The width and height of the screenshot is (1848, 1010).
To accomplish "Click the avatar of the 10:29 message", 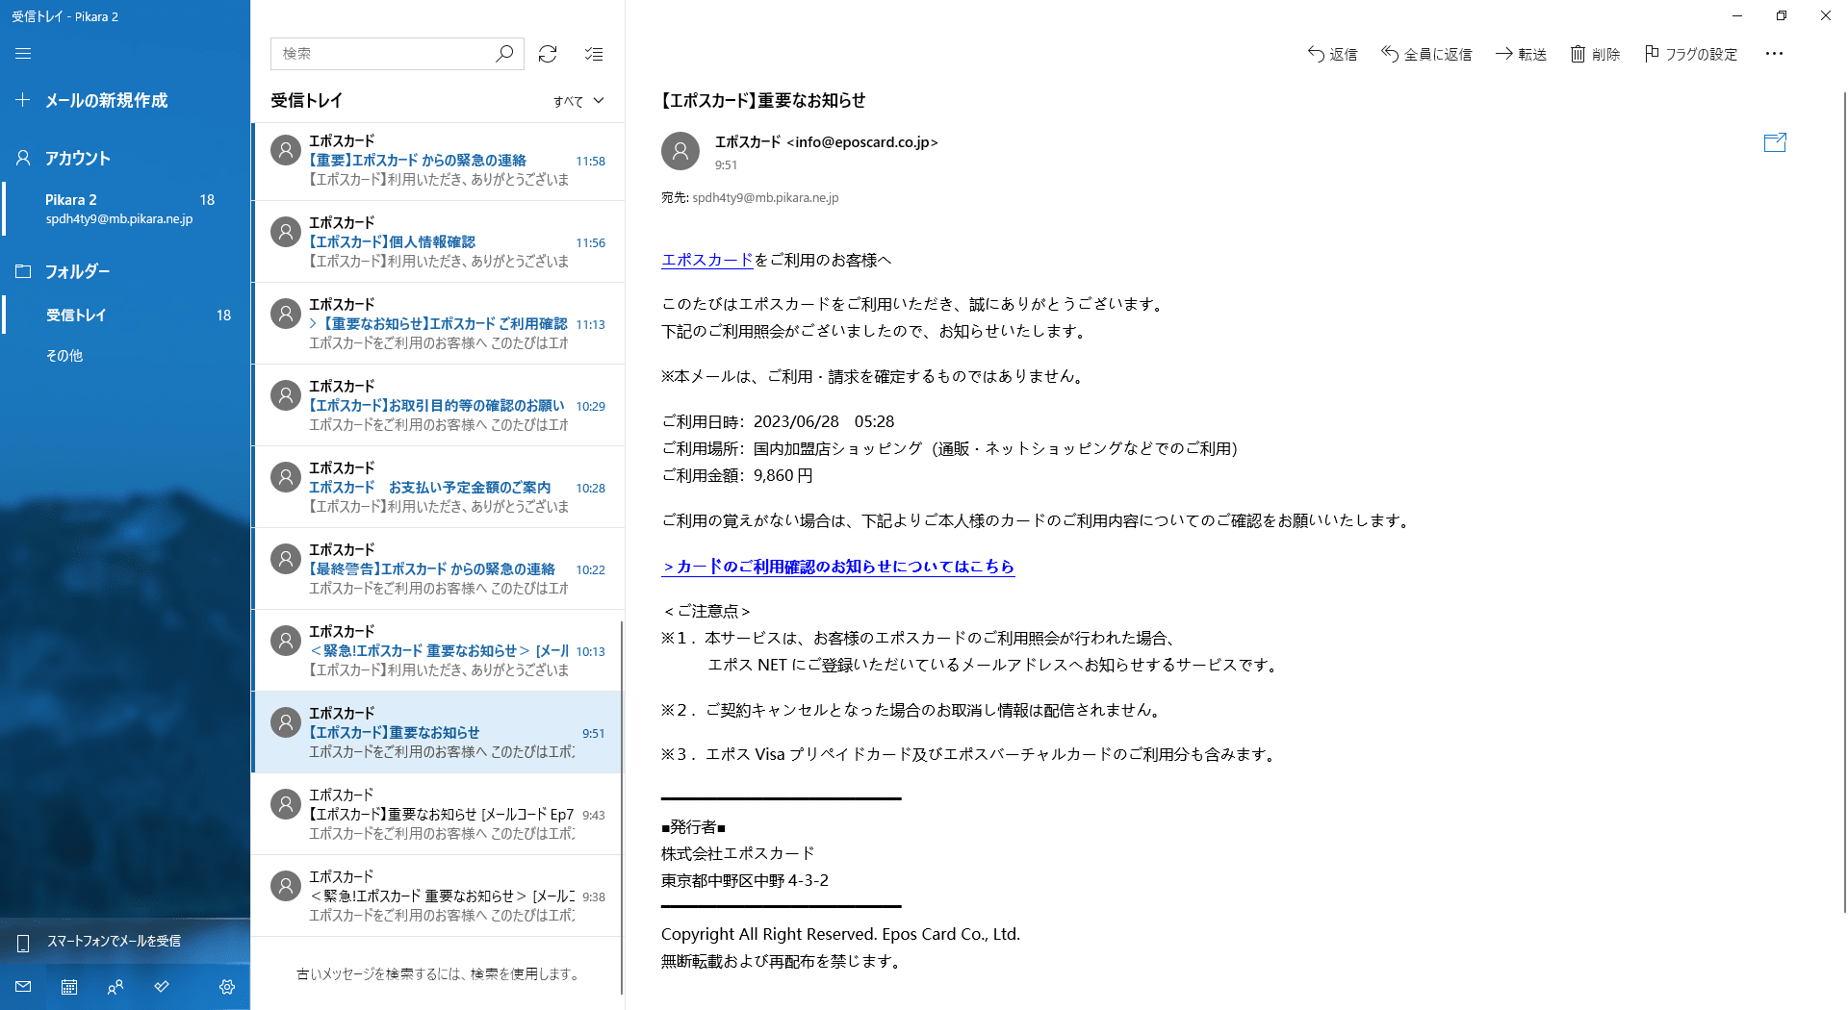I will click(286, 395).
